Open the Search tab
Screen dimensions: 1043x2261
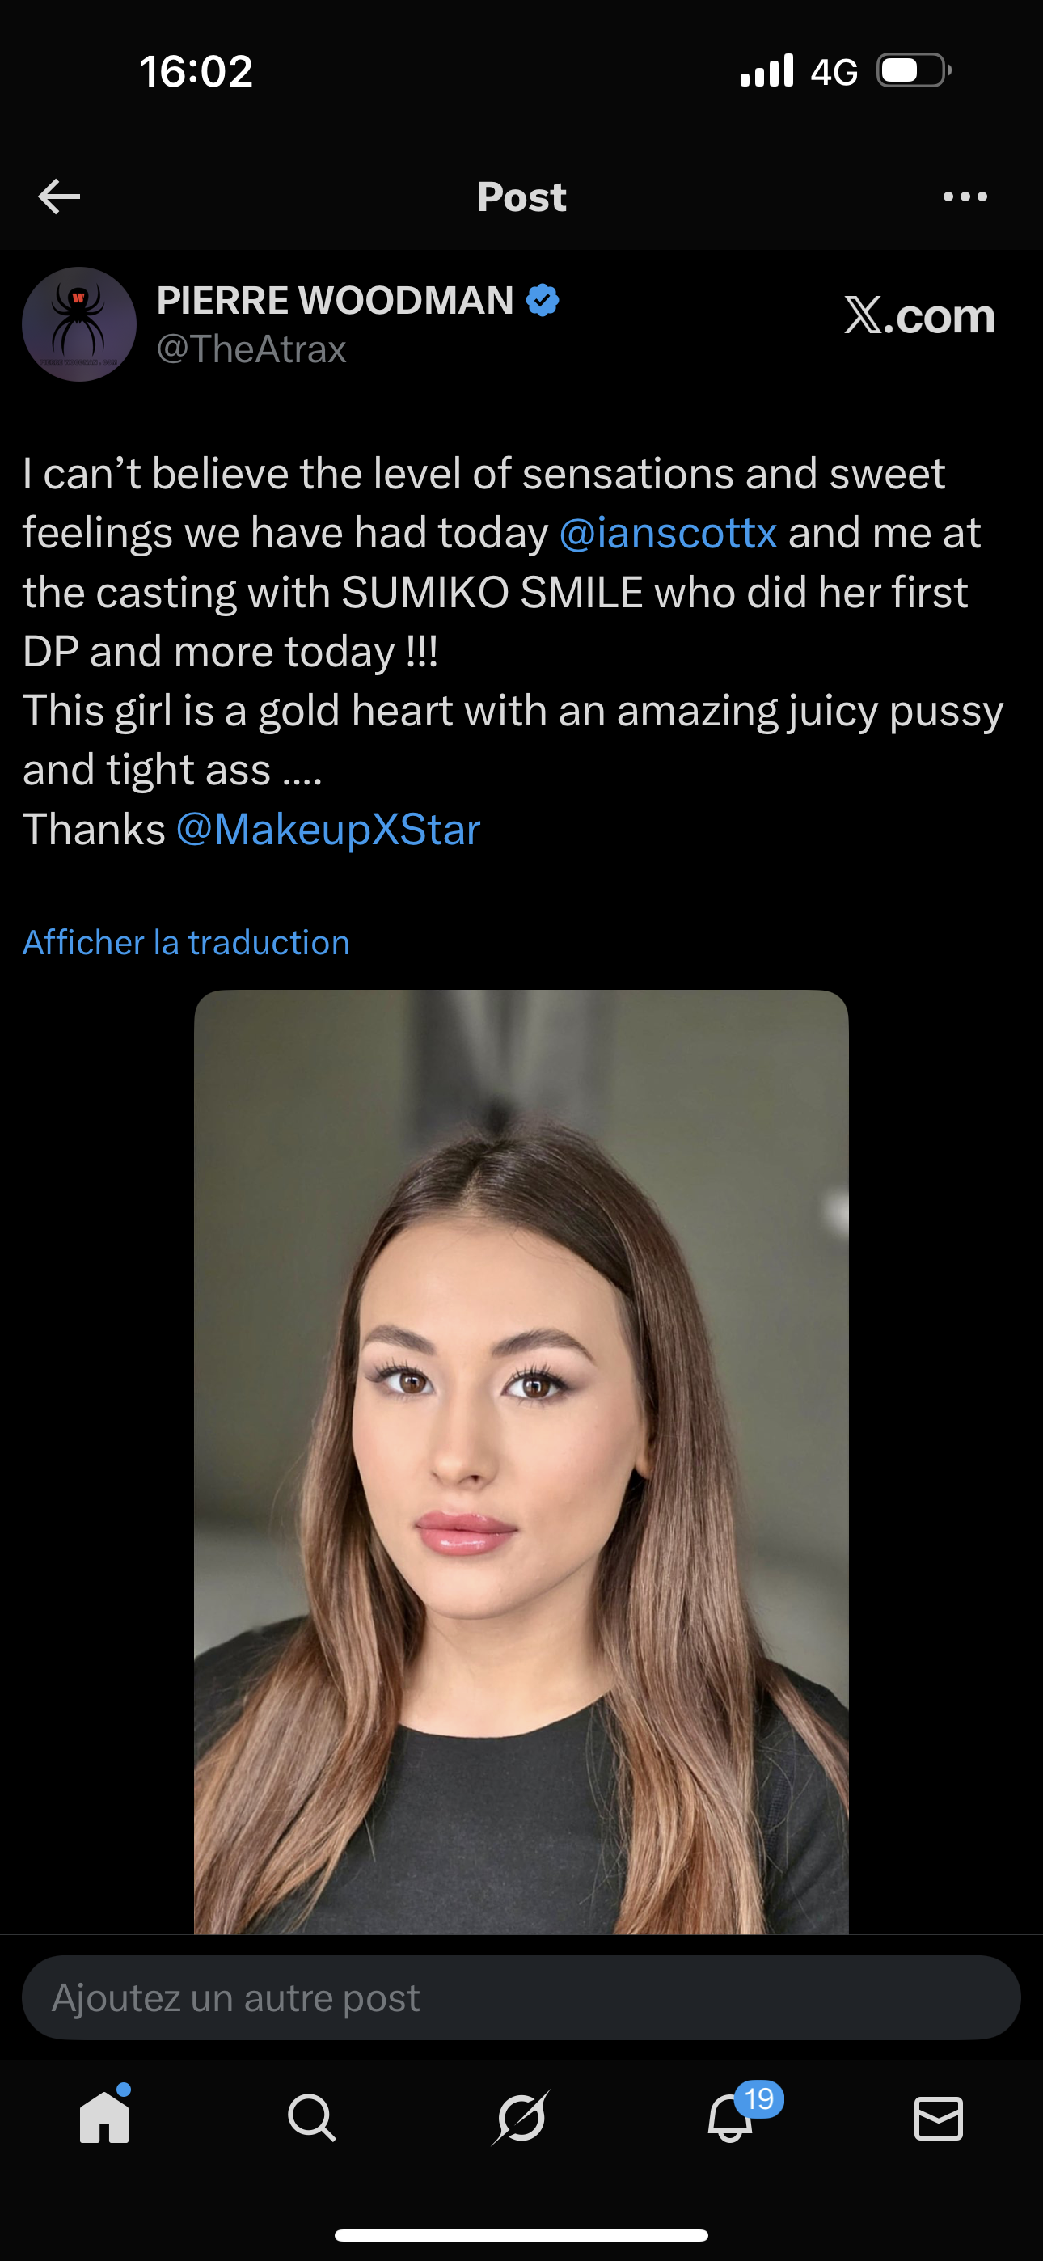tap(311, 2117)
